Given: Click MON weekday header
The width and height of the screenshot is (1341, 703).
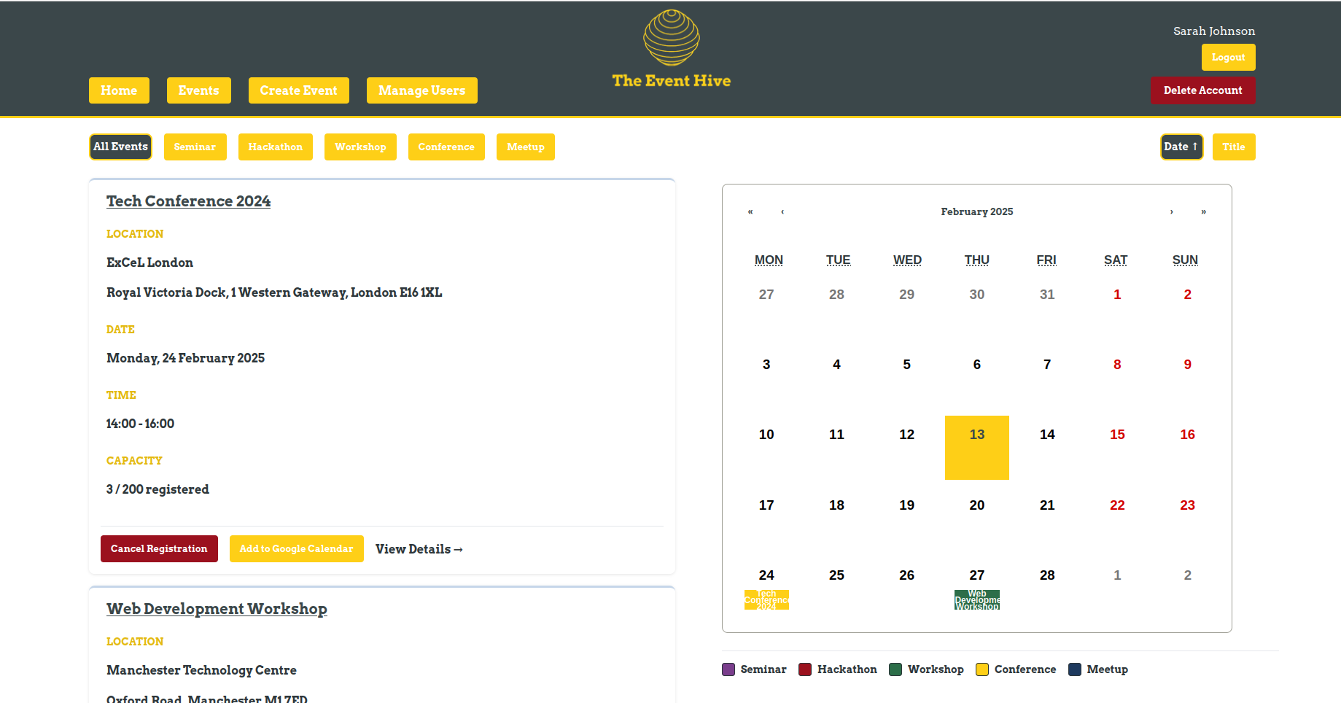Looking at the screenshot, I should [769, 260].
